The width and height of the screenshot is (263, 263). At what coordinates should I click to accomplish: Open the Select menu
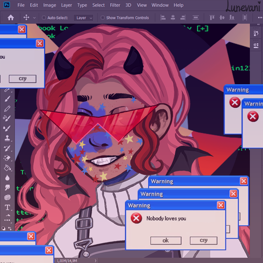click(x=99, y=5)
